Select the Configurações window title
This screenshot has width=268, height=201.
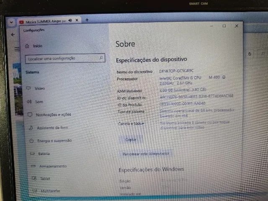click(x=34, y=30)
